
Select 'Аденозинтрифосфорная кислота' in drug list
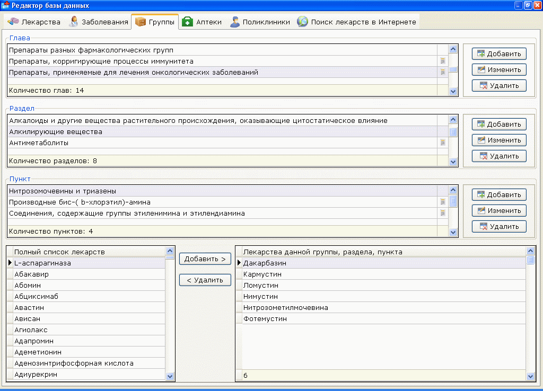(89, 363)
